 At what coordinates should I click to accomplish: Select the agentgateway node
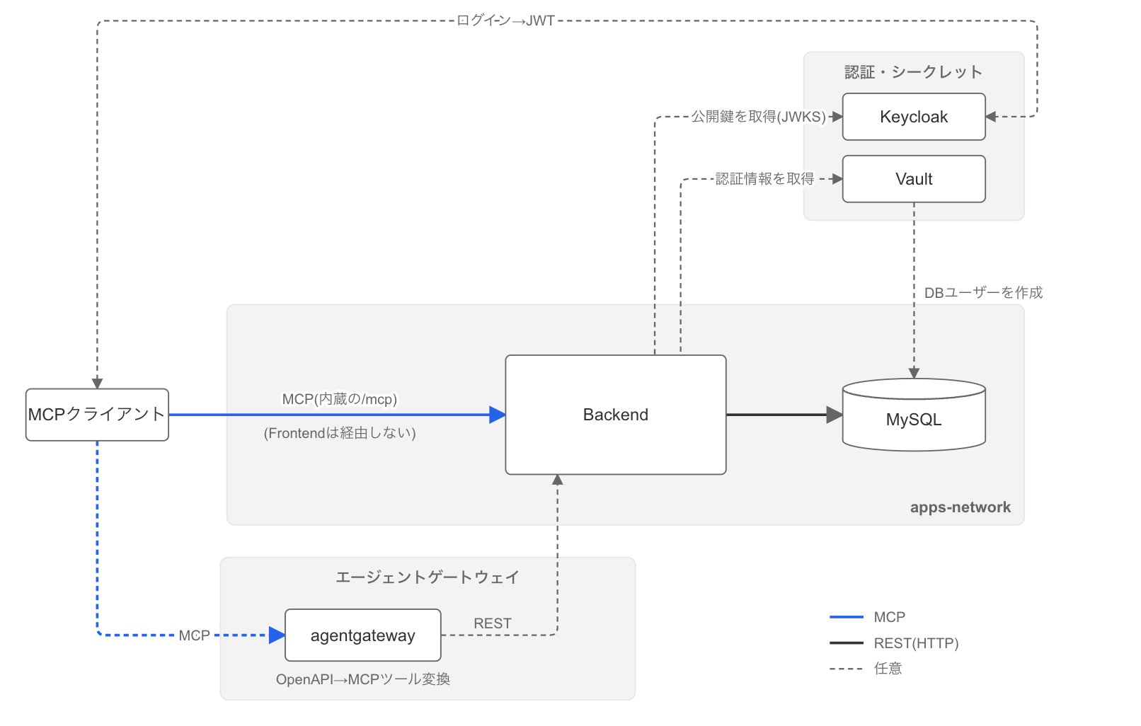pos(363,635)
